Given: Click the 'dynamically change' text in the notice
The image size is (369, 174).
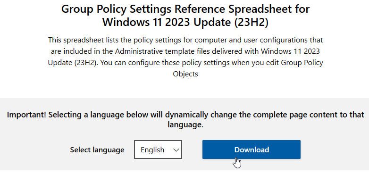Looking at the screenshot, I should tap(209, 115).
